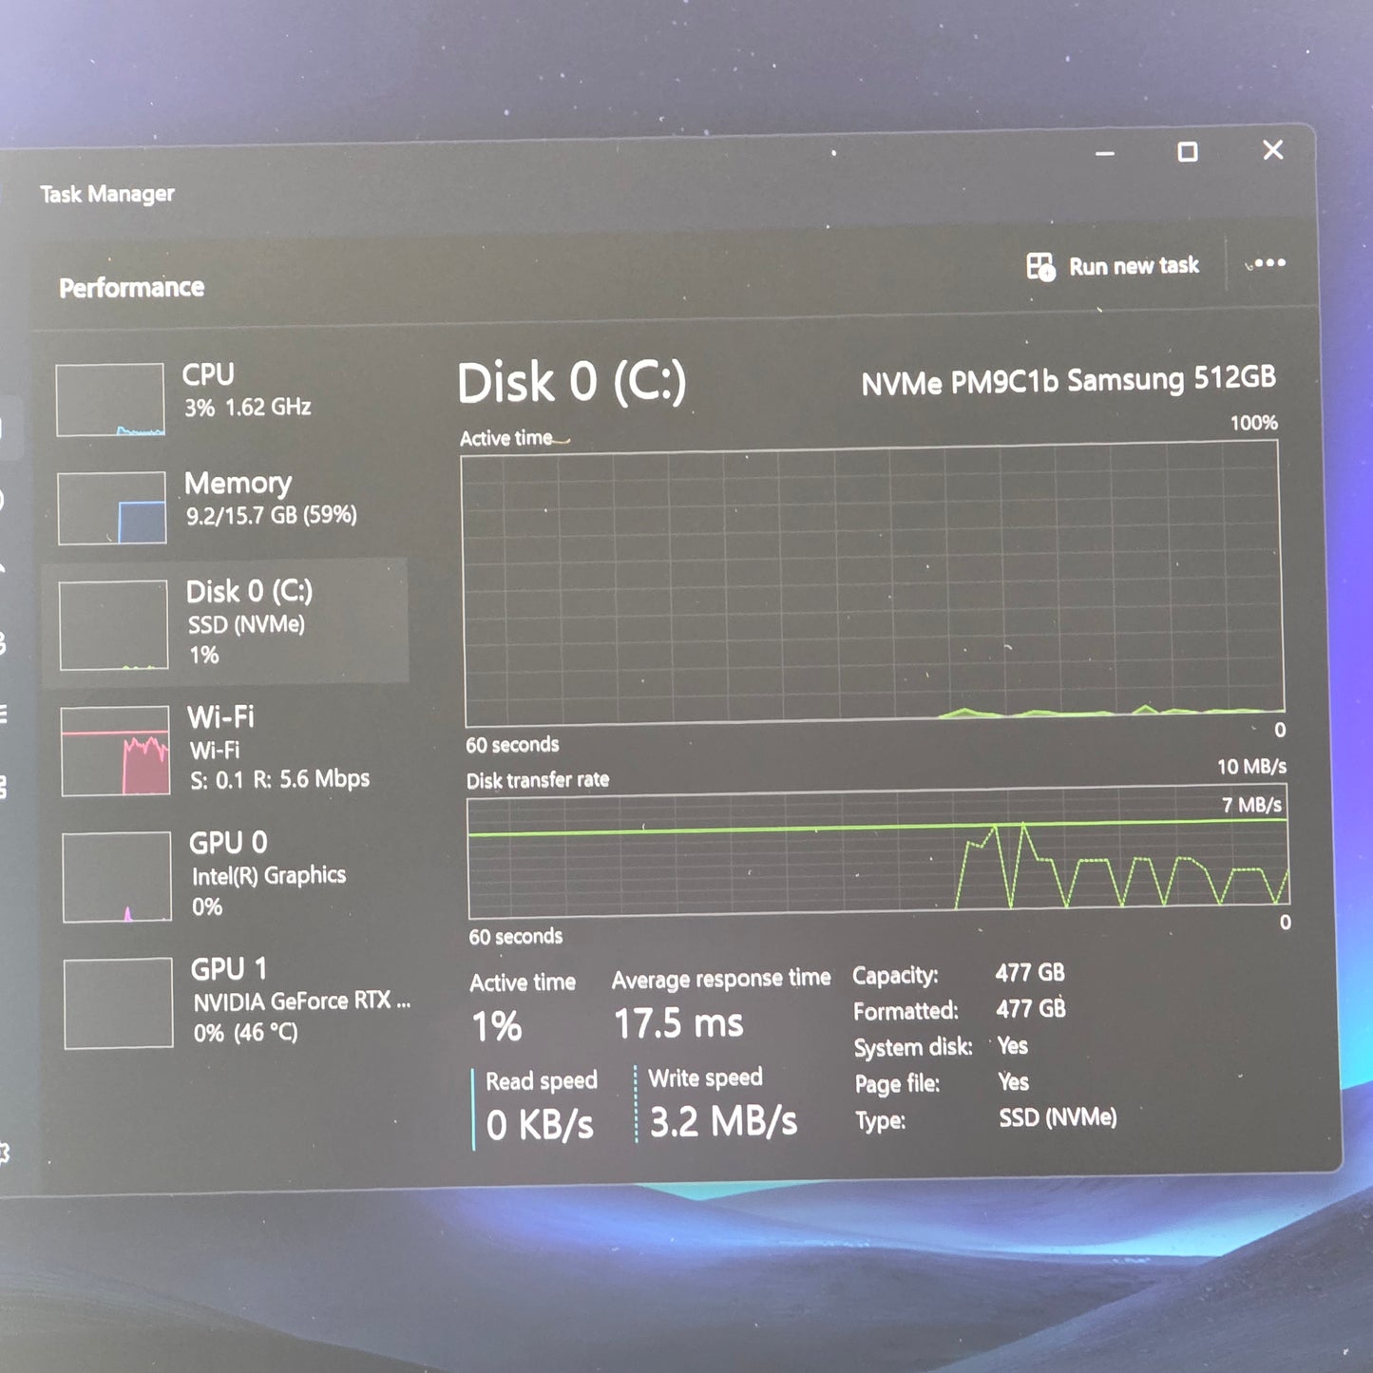Click the Capacity 477 GB value
Image resolution: width=1373 pixels, height=1373 pixels.
[x=1030, y=973]
